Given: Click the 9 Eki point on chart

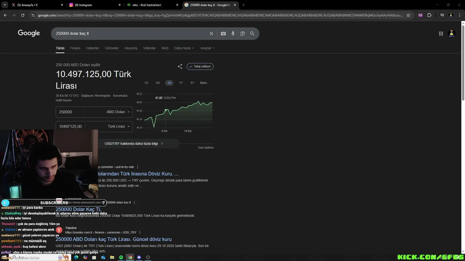Looking at the screenshot, I should [x=166, y=110].
